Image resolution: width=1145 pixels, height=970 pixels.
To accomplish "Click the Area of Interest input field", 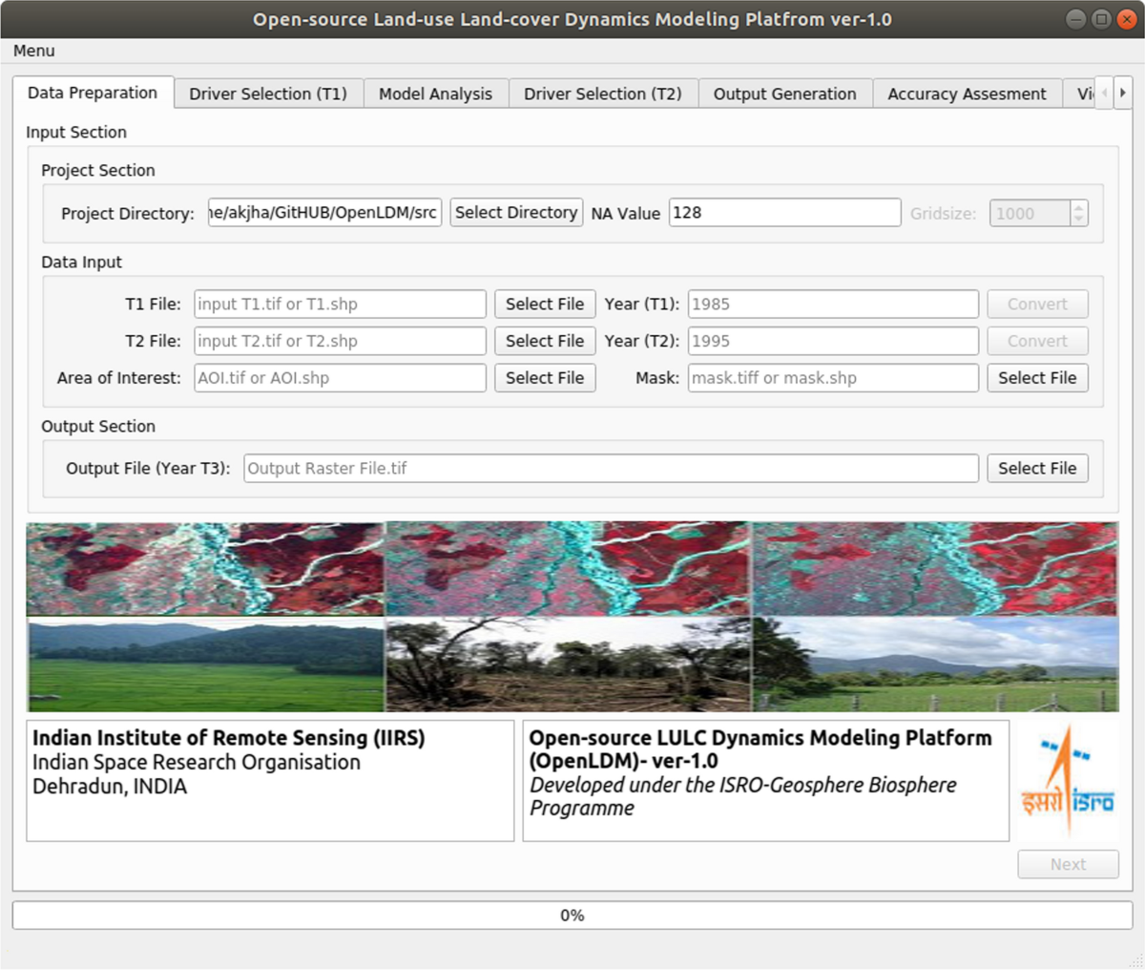I will [x=340, y=378].
